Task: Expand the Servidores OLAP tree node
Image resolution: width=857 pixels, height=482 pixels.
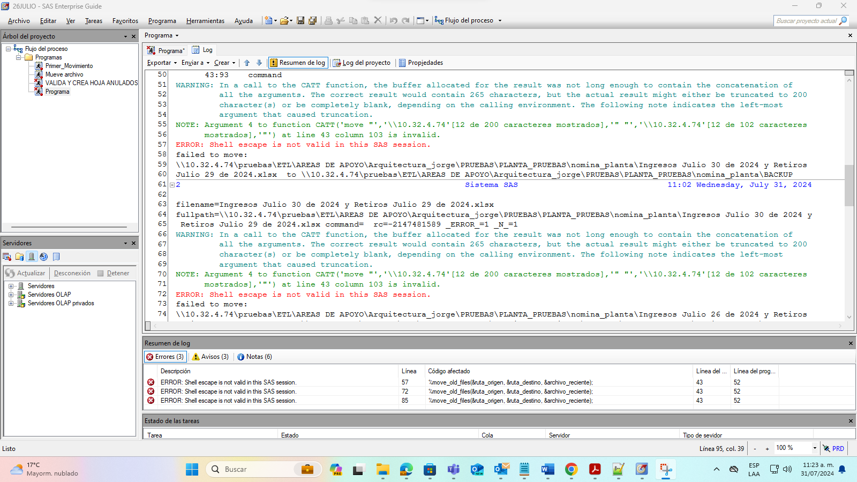Action: [x=11, y=294]
